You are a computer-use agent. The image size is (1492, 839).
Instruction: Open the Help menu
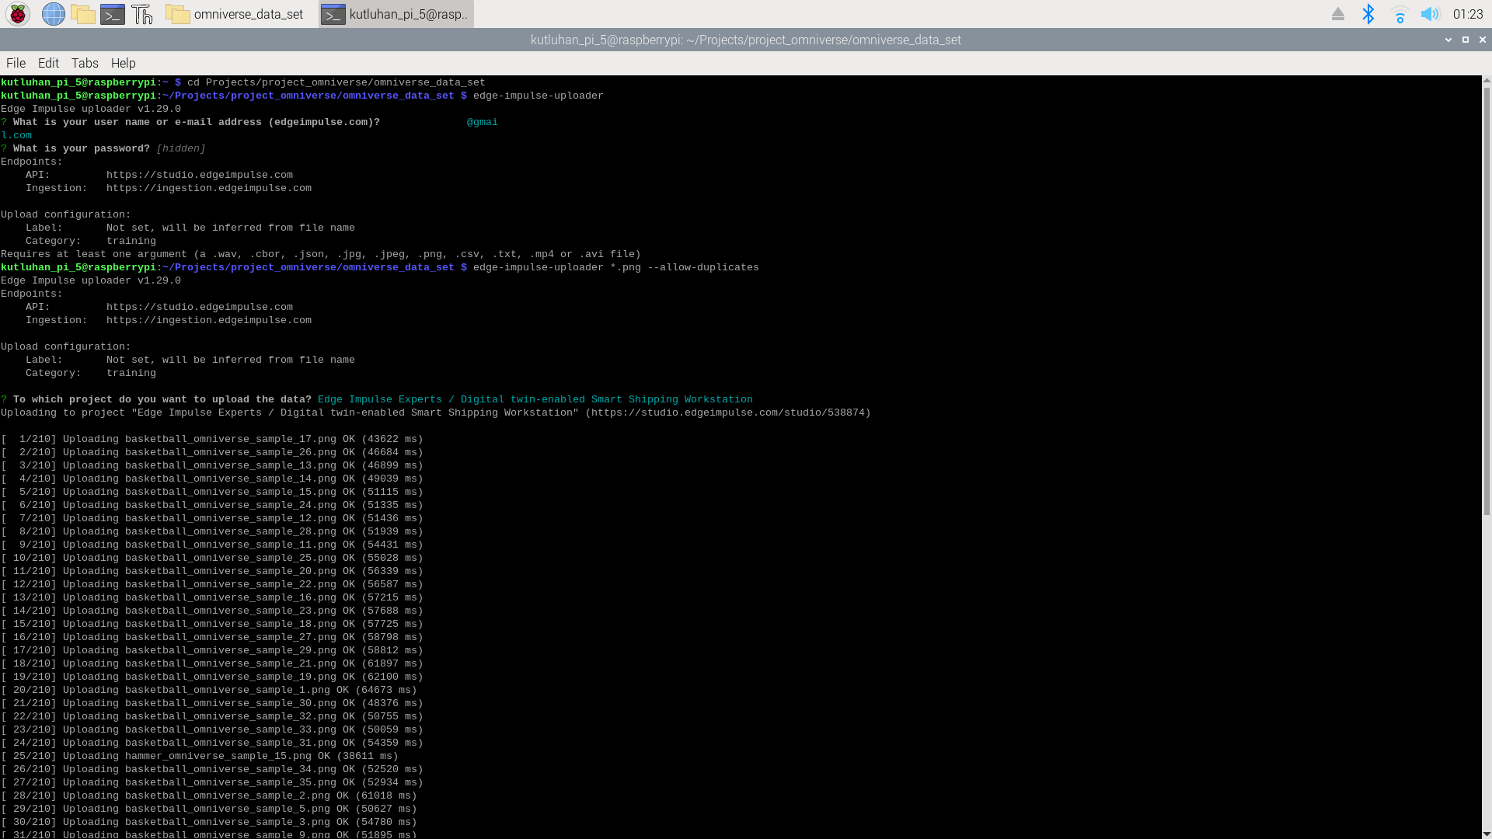123,63
